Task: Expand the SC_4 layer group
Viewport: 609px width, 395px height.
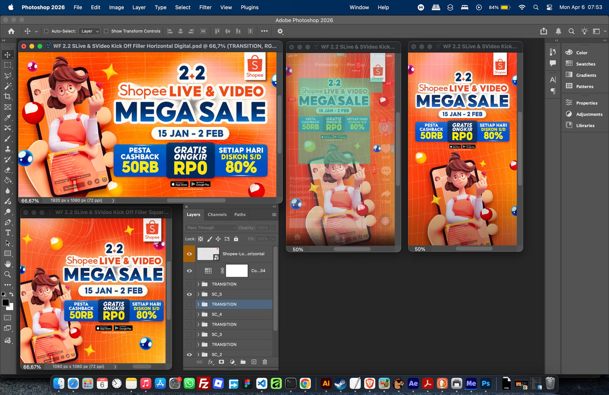Action: coord(198,314)
